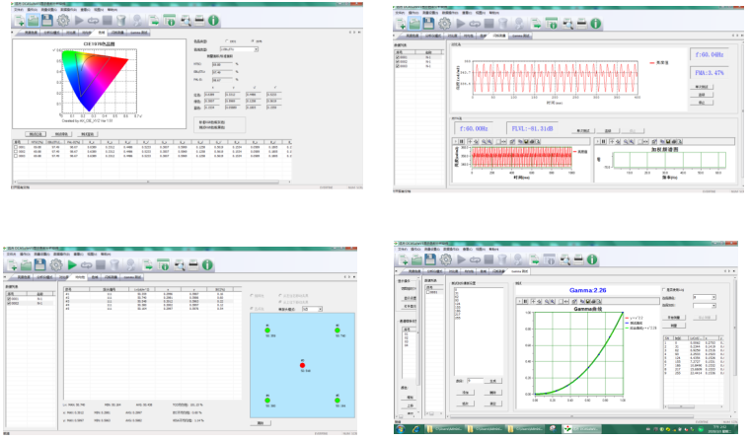Click the generate button next to level input

click(x=493, y=381)
